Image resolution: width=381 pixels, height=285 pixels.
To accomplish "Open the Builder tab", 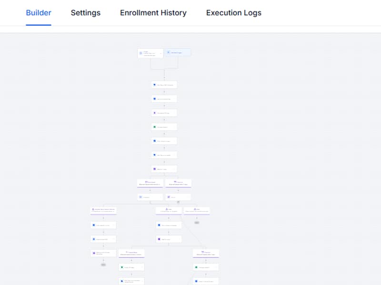I will [39, 13].
